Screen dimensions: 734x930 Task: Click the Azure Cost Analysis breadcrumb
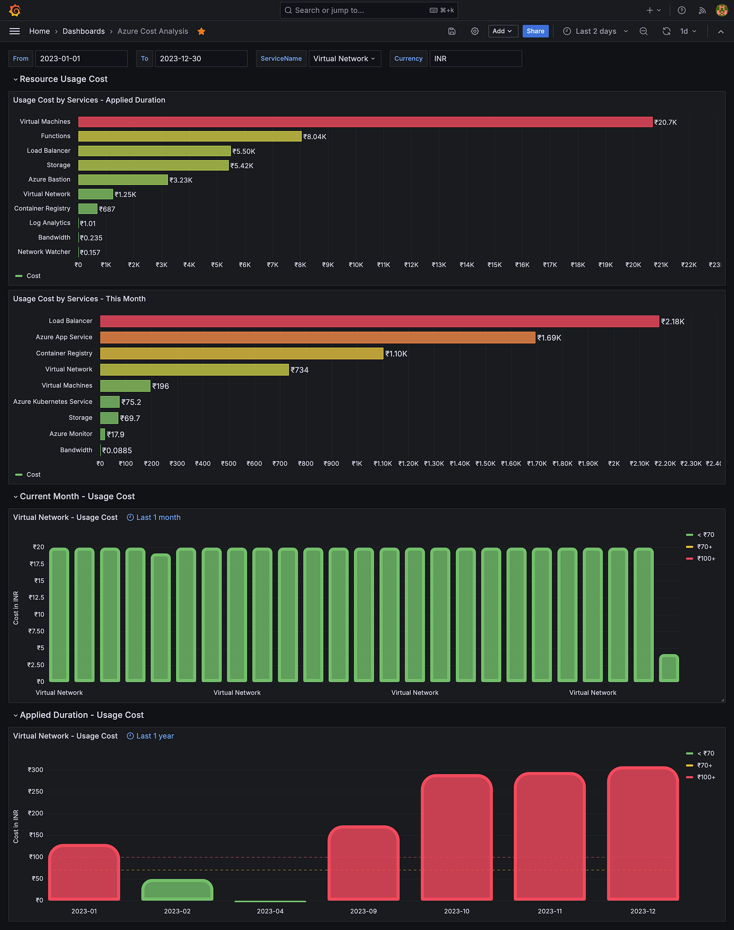coord(153,31)
